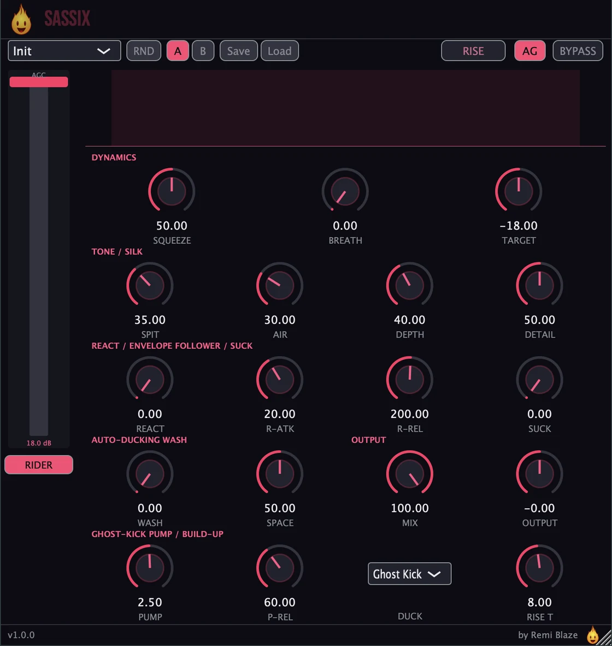
Task: Click the 18.0 dB readout under AGC
Action: pos(39,443)
